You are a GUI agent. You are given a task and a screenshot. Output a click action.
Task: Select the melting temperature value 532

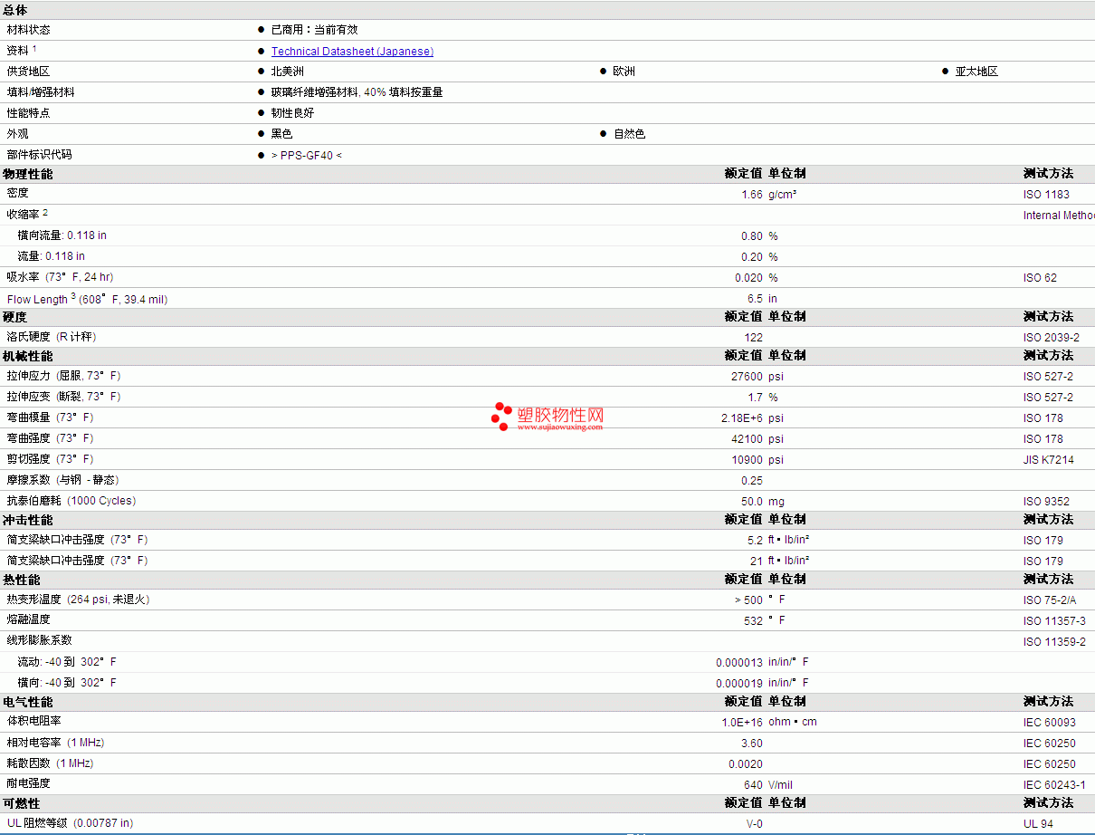click(754, 621)
